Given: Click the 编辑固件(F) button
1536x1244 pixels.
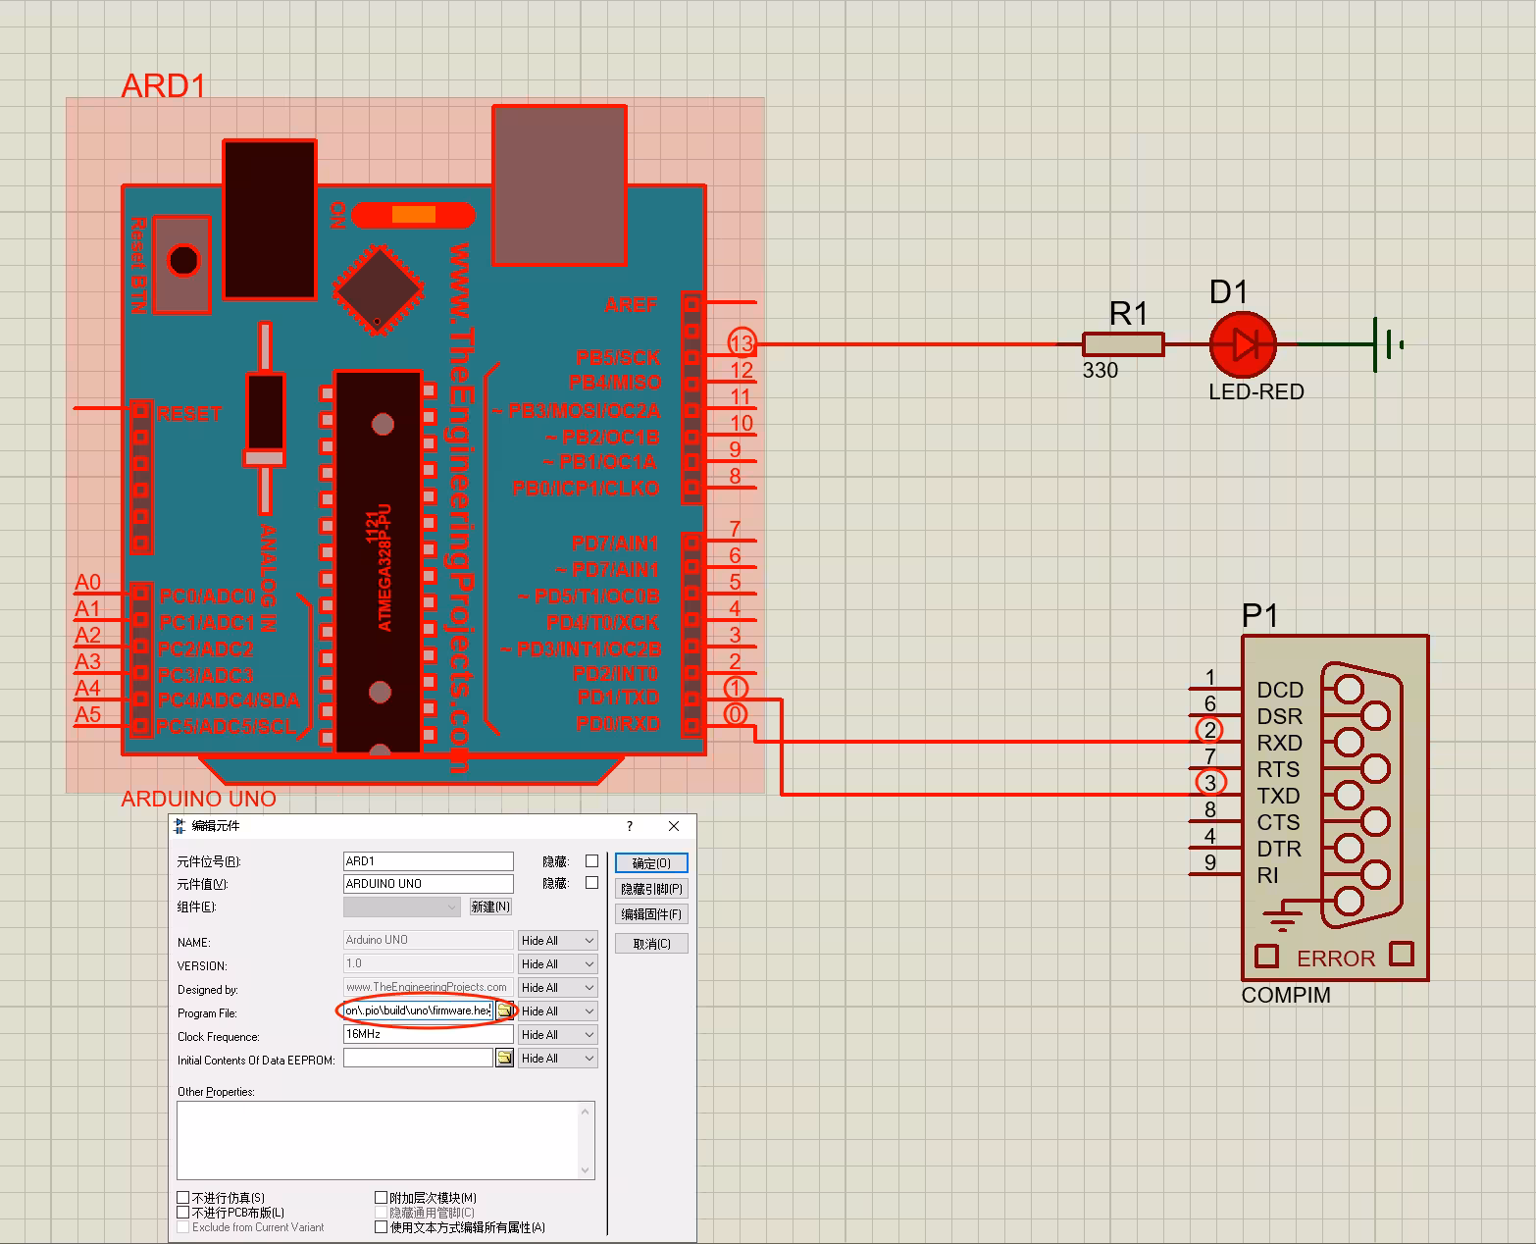Looking at the screenshot, I should coord(651,914).
